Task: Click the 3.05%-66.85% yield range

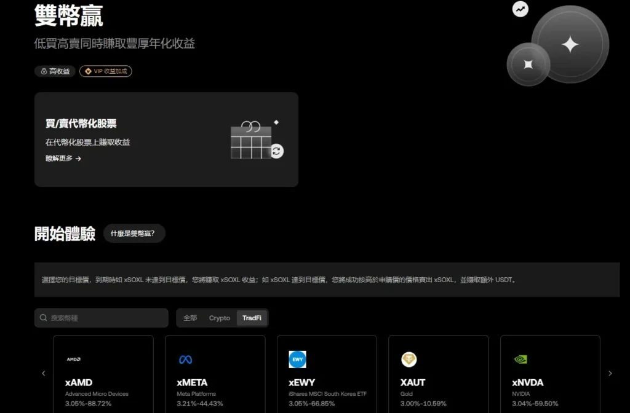Action: (x=311, y=403)
